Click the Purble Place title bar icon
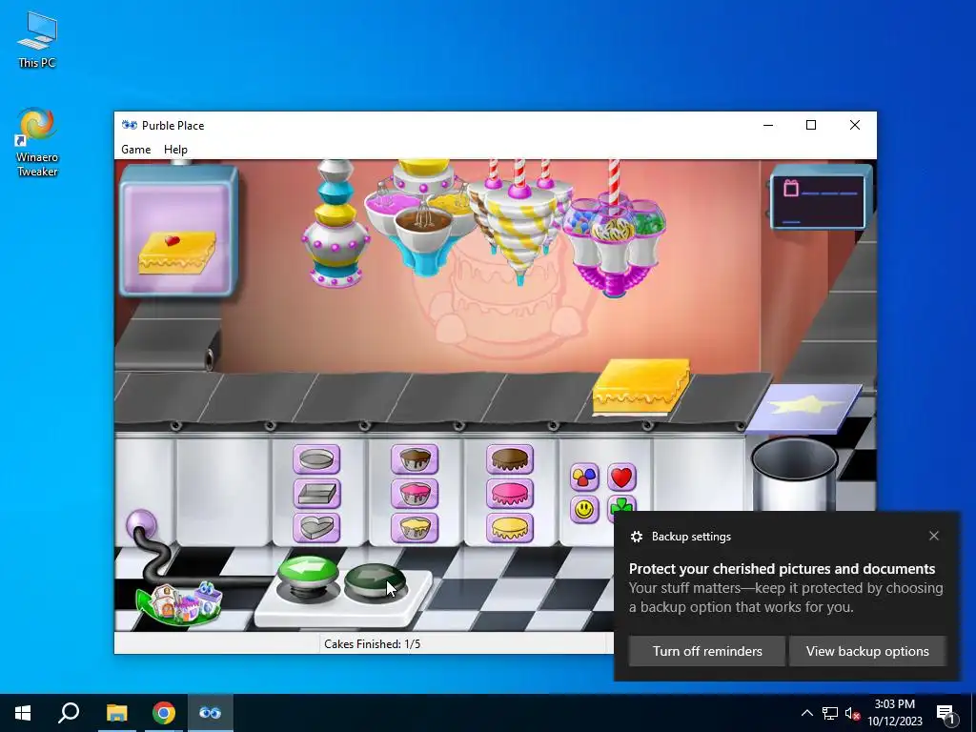Image resolution: width=976 pixels, height=732 pixels. click(130, 125)
